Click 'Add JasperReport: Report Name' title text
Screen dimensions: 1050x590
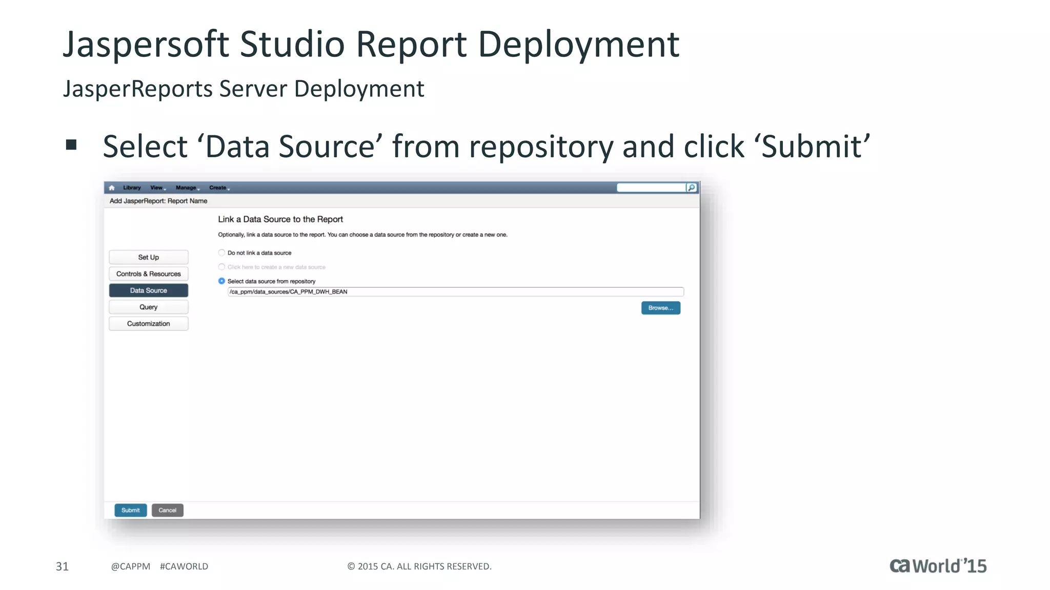tap(158, 201)
